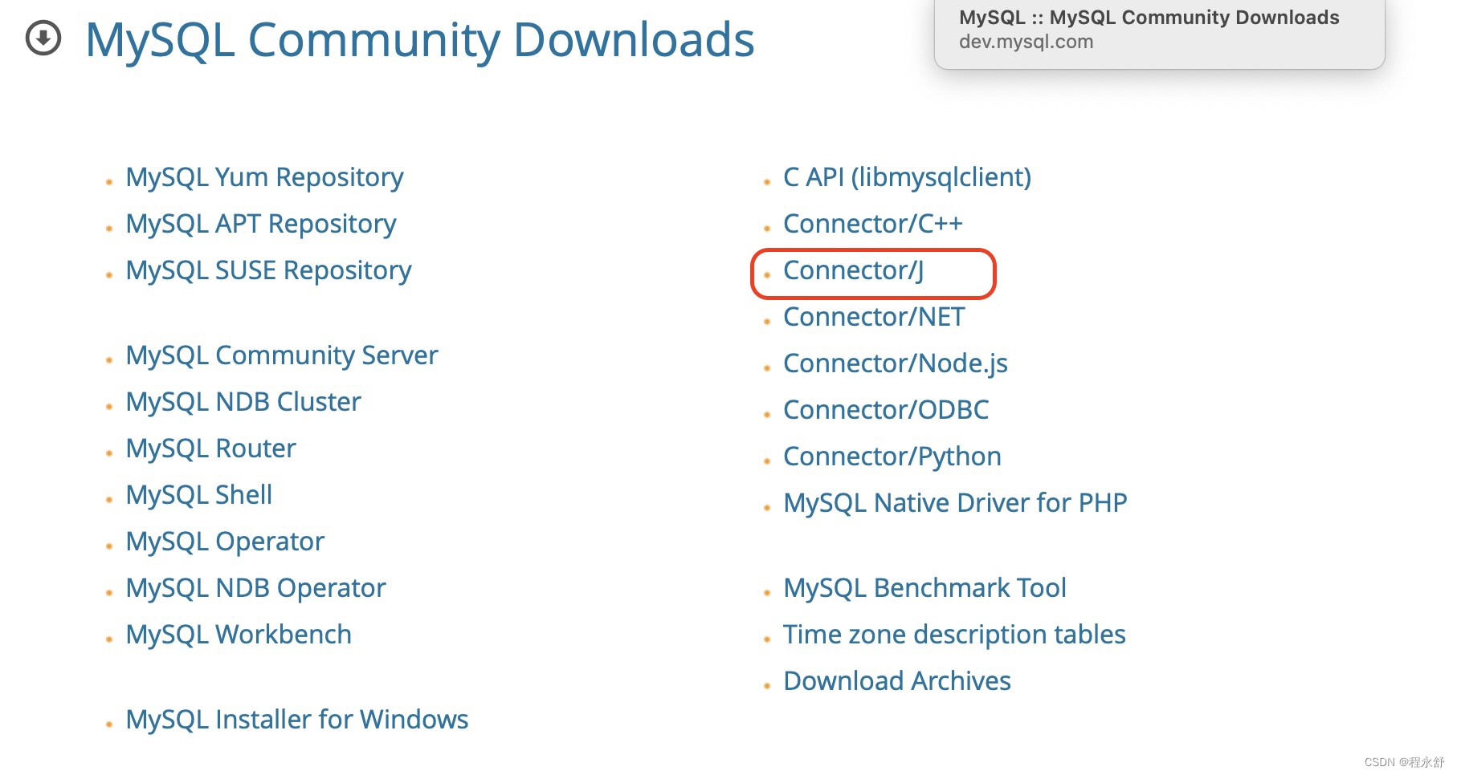This screenshot has width=1457, height=775.
Task: Open the Connector/Python link
Action: tap(892, 456)
